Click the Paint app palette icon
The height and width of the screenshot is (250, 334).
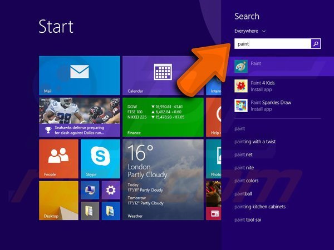click(x=241, y=66)
